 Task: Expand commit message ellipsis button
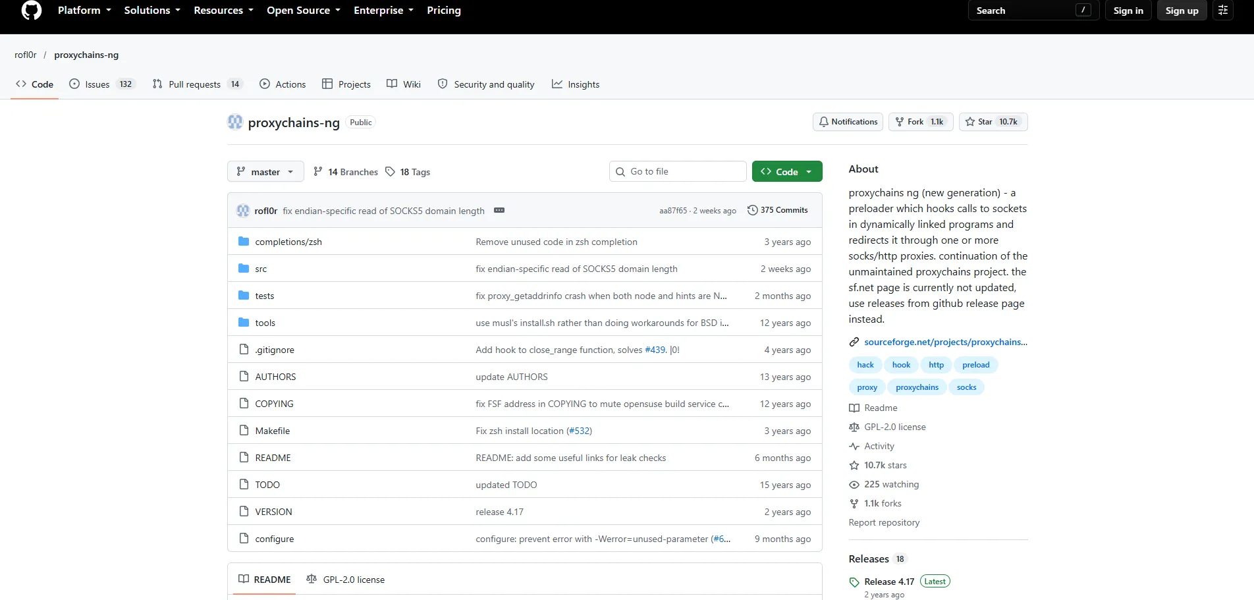[499, 210]
